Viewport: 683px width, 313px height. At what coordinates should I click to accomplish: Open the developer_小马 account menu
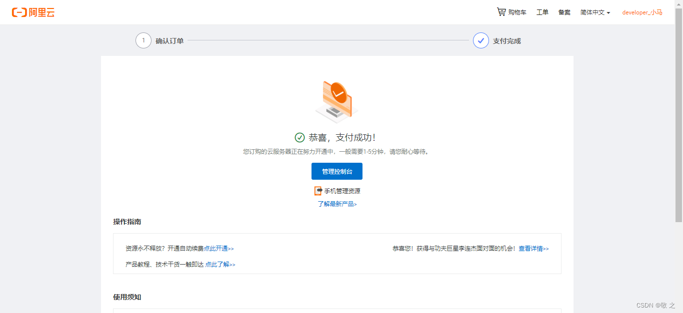tap(642, 12)
